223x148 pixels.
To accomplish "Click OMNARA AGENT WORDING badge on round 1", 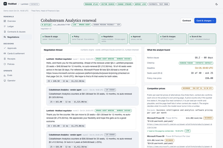I will tap(113, 59).
